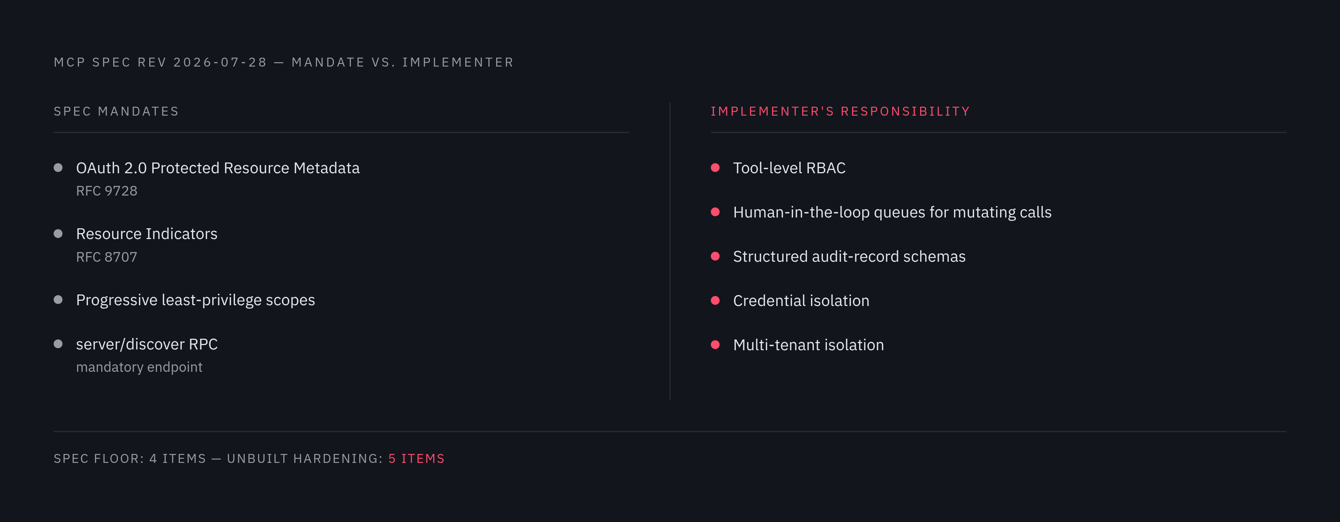Click the Human-in-the-loop queues for mutating calls text
This screenshot has height=522, width=1340.
tap(892, 212)
